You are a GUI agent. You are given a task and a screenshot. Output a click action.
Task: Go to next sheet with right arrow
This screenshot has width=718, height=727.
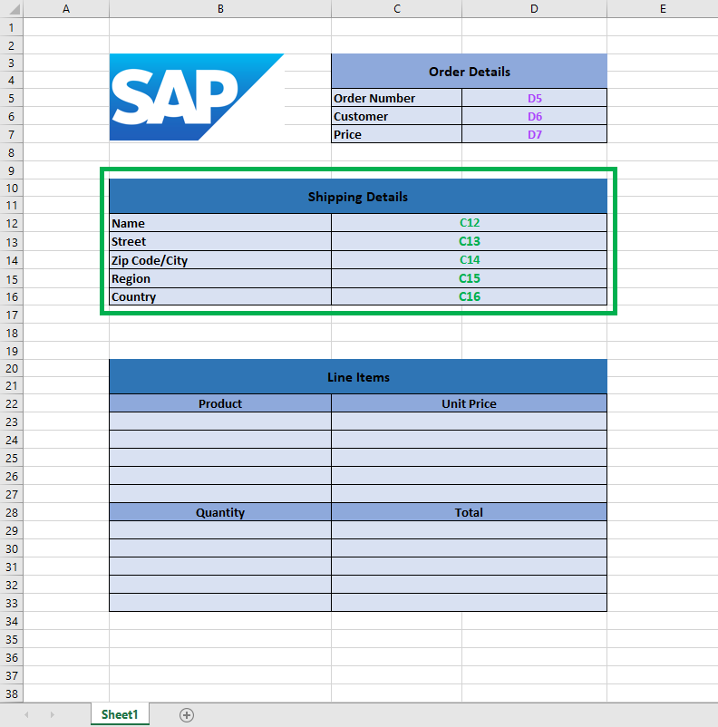click(52, 715)
